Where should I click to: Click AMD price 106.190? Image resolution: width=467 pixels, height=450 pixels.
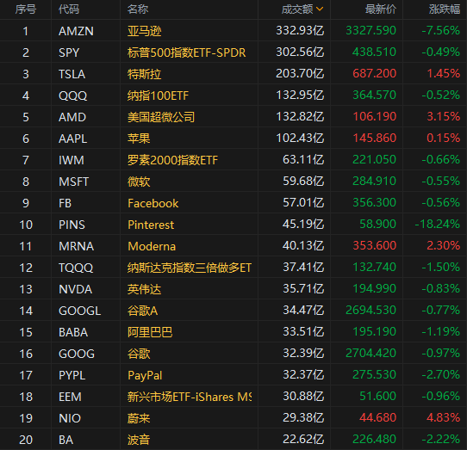(x=374, y=117)
